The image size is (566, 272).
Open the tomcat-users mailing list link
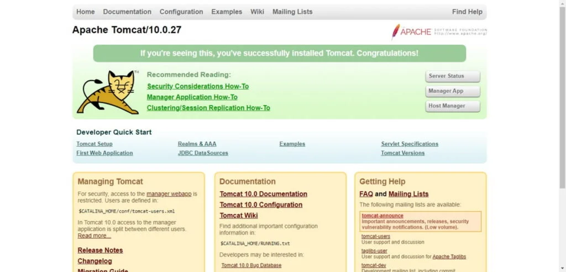click(376, 236)
